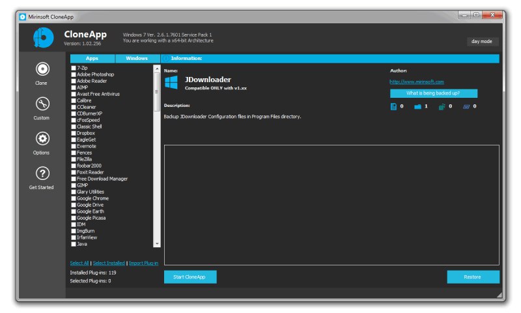Click the Select Installed link
The image size is (521, 313).
[109, 263]
